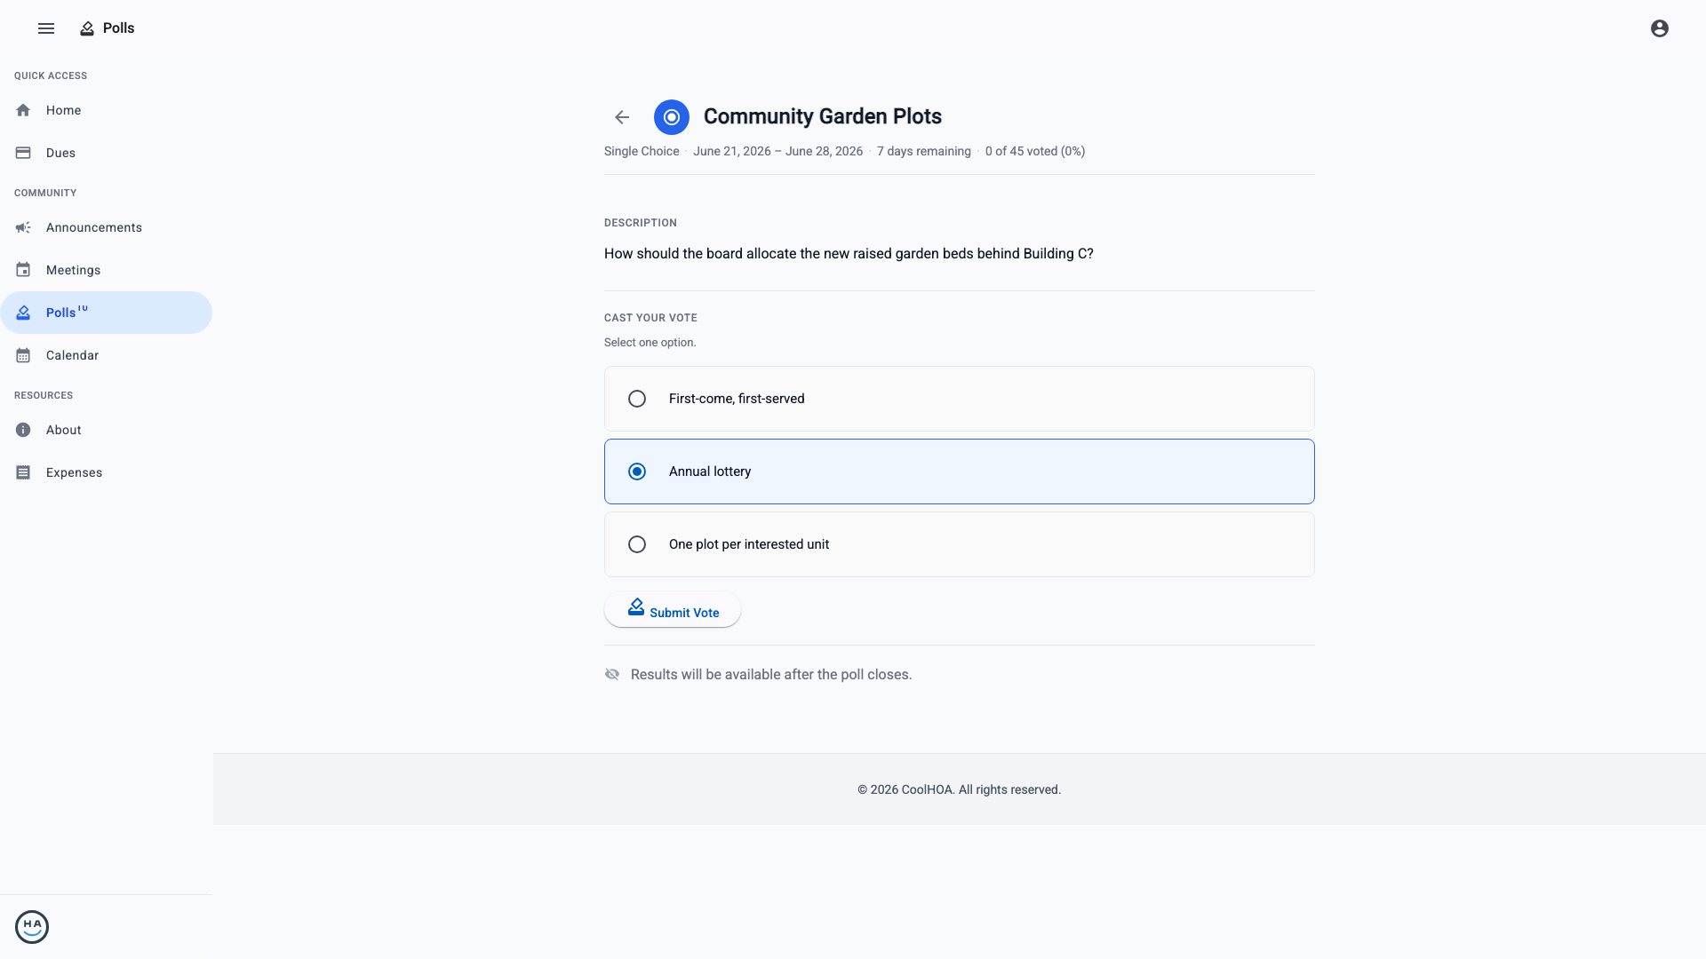Click the Expenses receipt icon
Viewport: 1706px width, 959px height.
click(23, 472)
